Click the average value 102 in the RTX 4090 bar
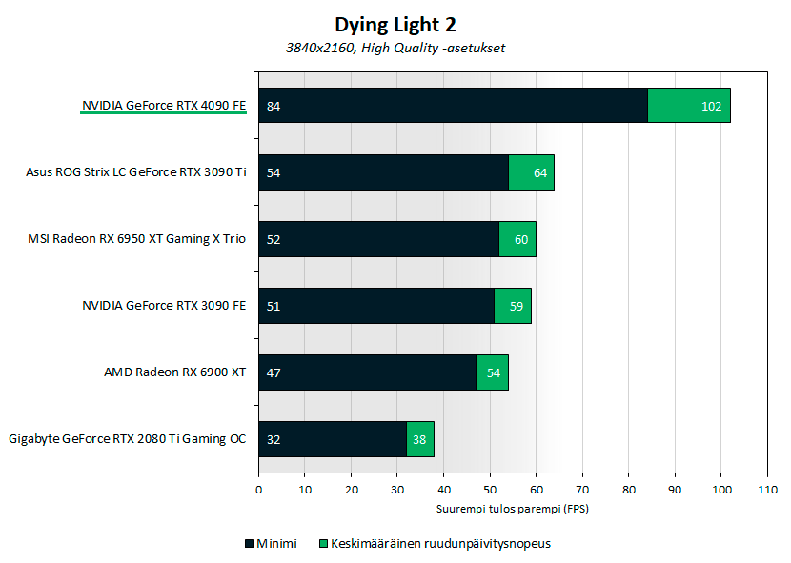The height and width of the screenshot is (563, 791). [711, 106]
